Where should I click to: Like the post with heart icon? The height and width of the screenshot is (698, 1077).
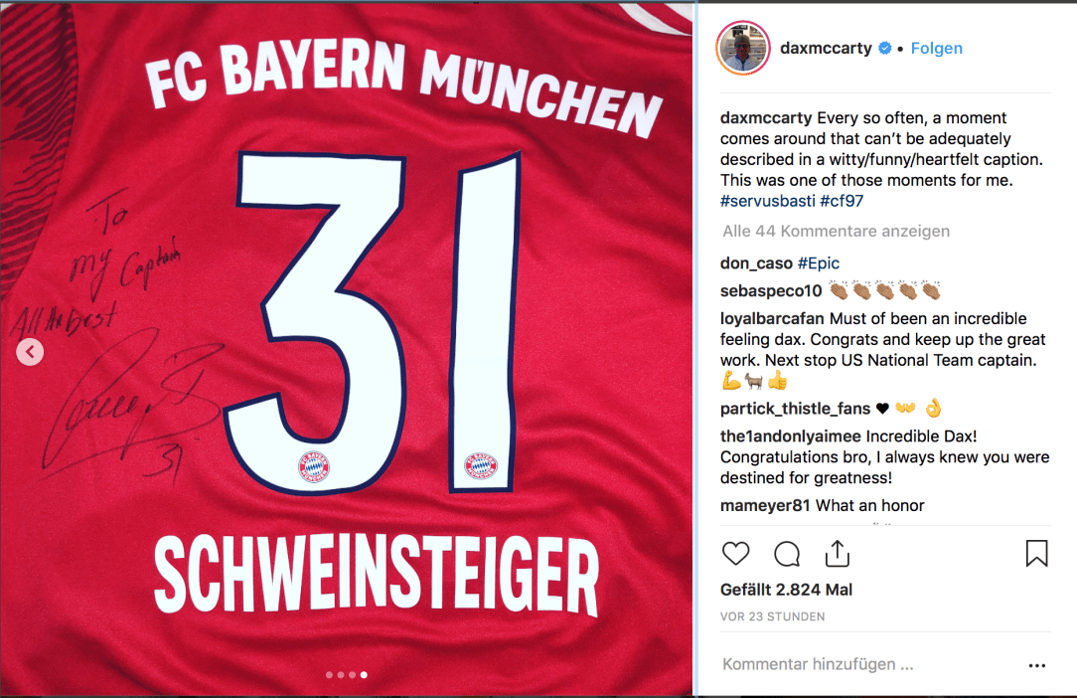coord(735,554)
